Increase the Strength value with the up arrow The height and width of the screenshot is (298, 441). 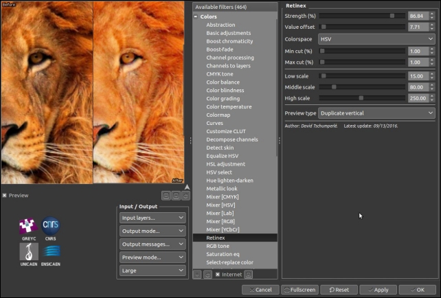[432, 14]
